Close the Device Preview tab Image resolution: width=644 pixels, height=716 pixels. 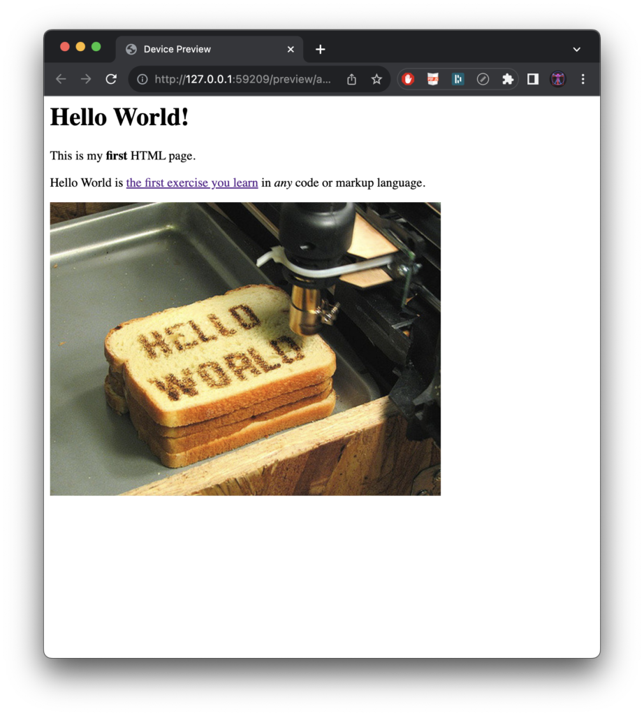point(291,49)
